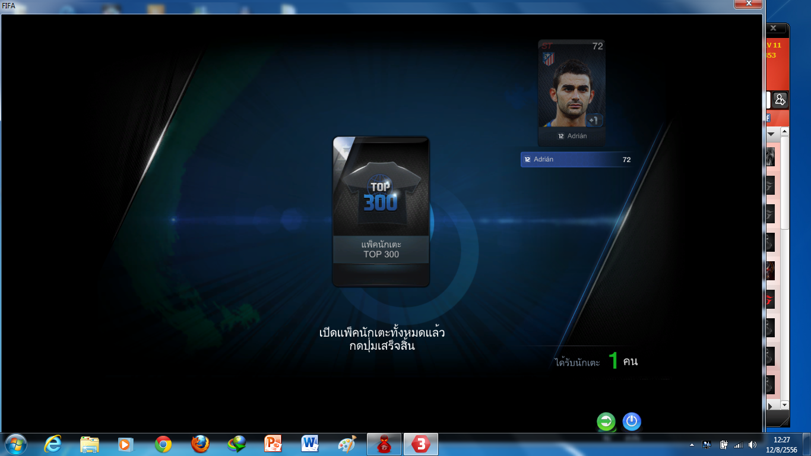Open Windows Explorer from the taskbar

[90, 444]
